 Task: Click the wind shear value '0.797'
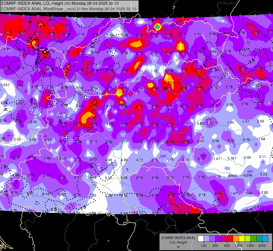coord(232,158)
